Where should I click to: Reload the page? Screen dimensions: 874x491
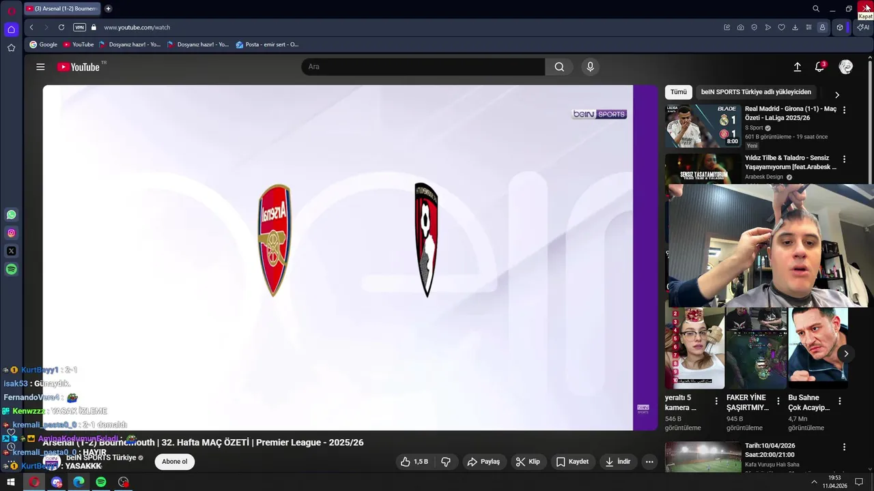61,27
